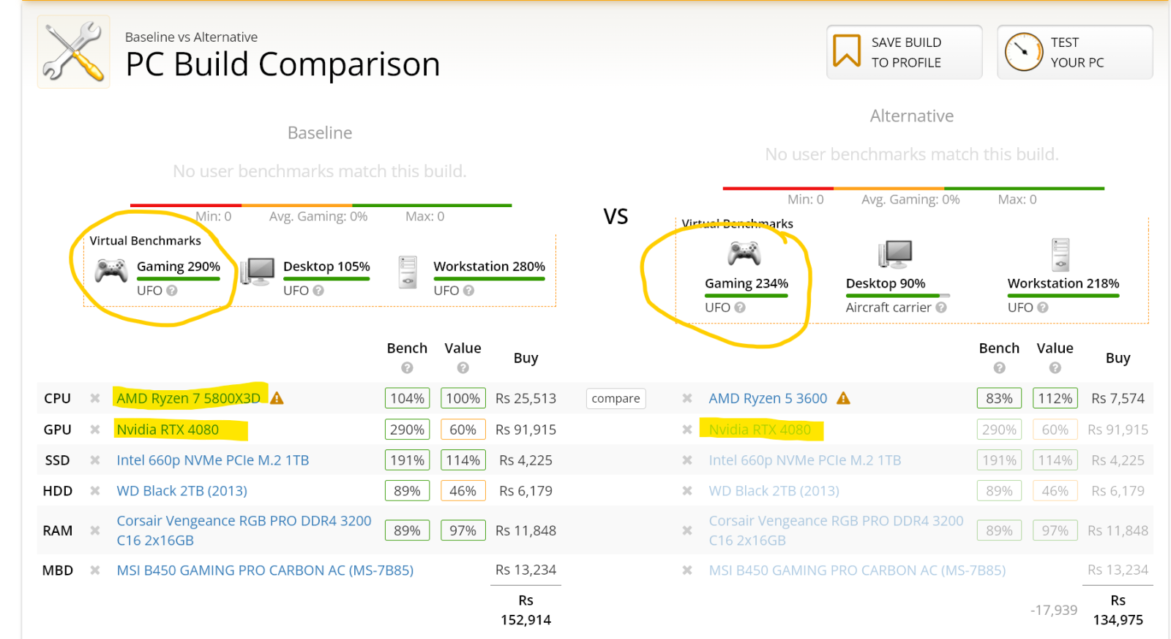Click Alternative CPU value score 112%
The image size is (1171, 639).
coord(1055,398)
